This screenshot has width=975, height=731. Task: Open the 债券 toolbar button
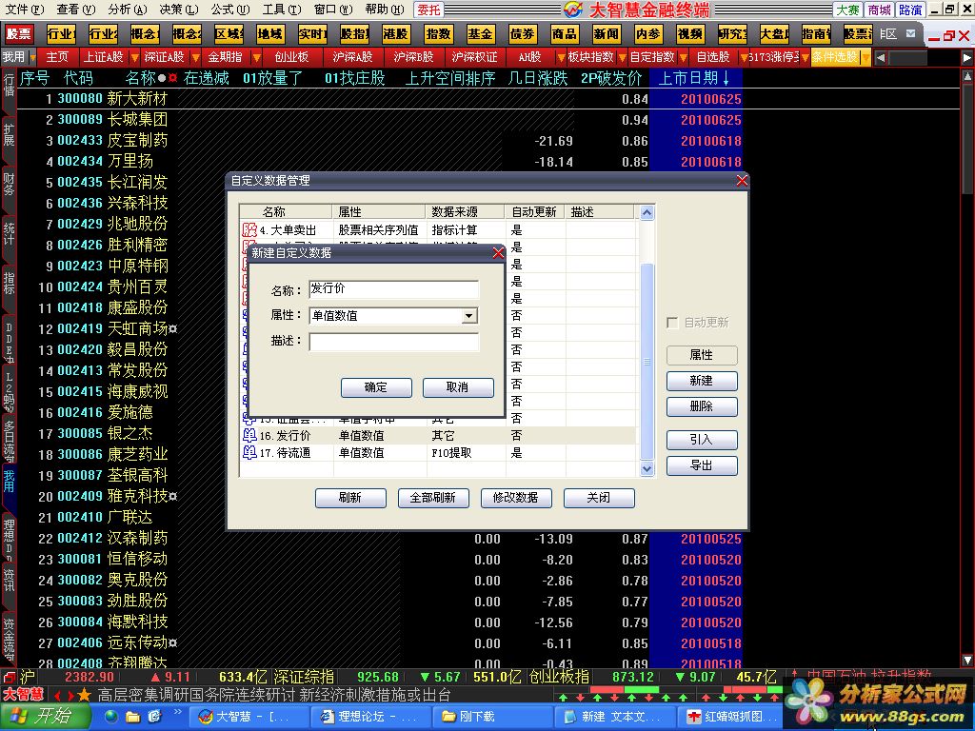[x=523, y=34]
